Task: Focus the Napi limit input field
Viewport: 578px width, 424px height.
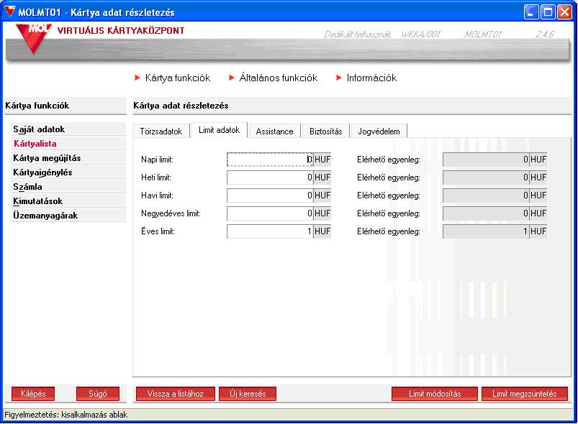Action: (x=270, y=160)
